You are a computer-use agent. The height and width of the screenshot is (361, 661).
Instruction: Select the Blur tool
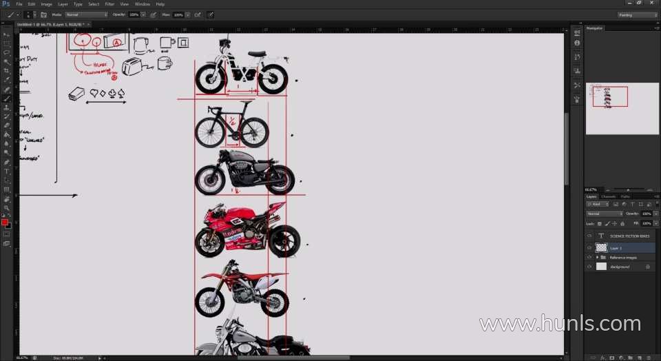(6, 144)
